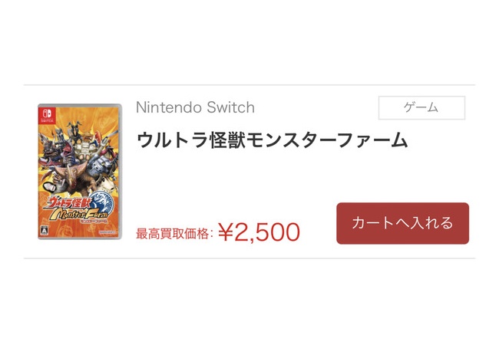Click the monster characters artwork on cover
Screen dimensions: 499x345
[78, 156]
